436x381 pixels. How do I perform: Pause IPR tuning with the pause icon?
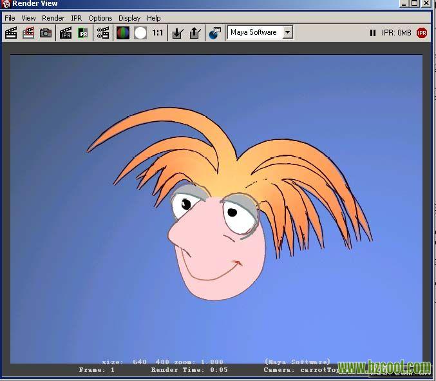pyautogui.click(x=373, y=33)
